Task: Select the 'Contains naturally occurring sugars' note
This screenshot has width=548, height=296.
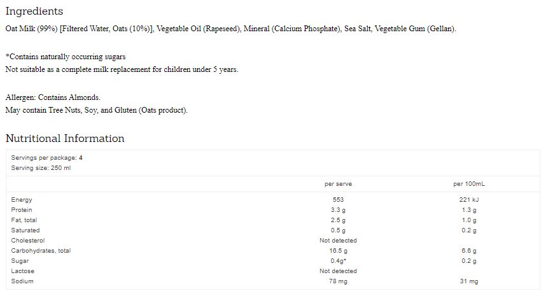Action: pyautogui.click(x=66, y=57)
